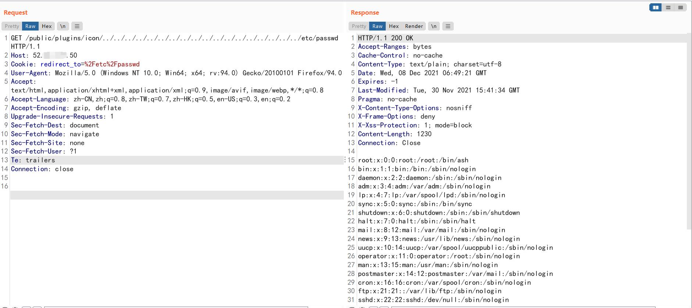Image resolution: width=692 pixels, height=308 pixels.
Task: Click the divider handle between Request and Response
Action: pos(345,160)
